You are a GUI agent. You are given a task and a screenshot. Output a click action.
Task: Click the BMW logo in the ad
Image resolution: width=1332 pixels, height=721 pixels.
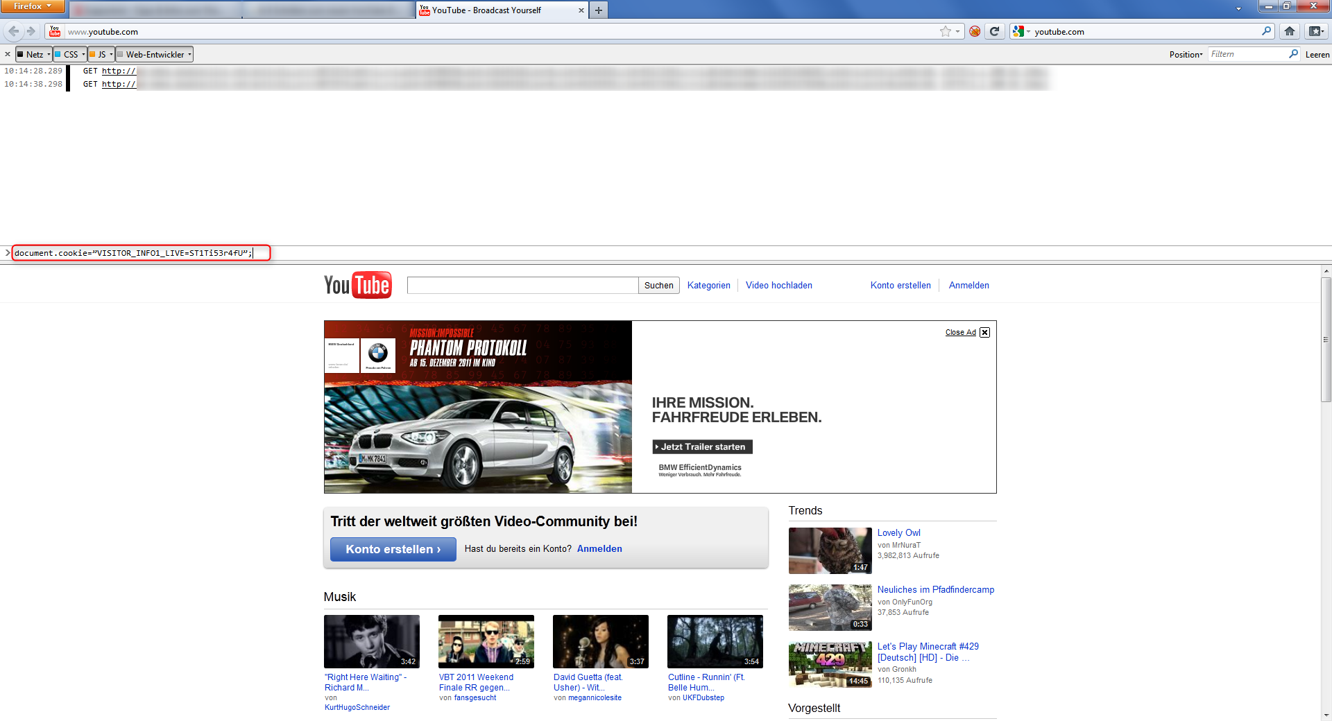click(377, 353)
